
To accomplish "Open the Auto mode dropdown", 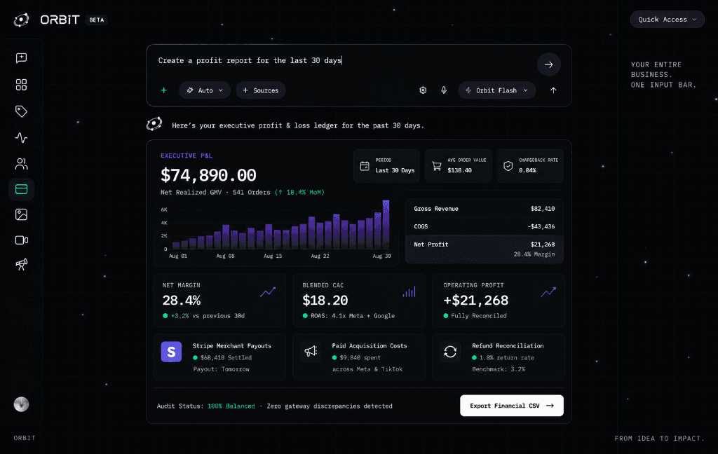I will (205, 90).
